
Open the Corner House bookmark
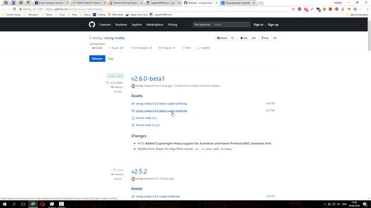(x=12, y=14)
